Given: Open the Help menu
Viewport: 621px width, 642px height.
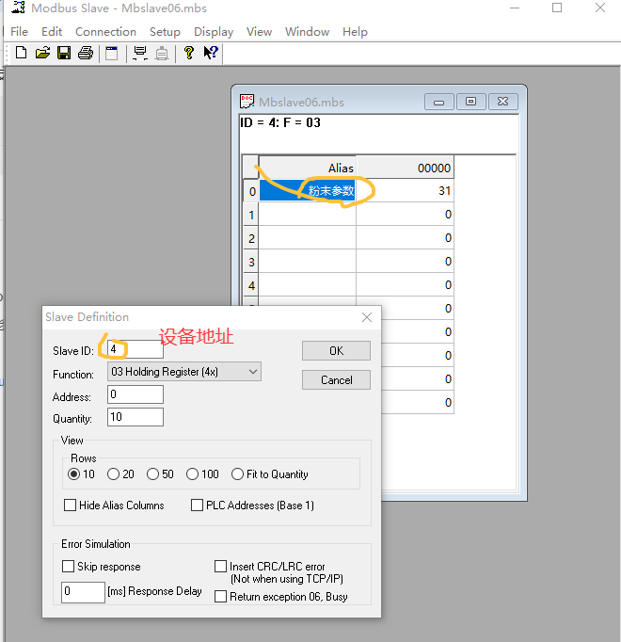Looking at the screenshot, I should tap(355, 31).
